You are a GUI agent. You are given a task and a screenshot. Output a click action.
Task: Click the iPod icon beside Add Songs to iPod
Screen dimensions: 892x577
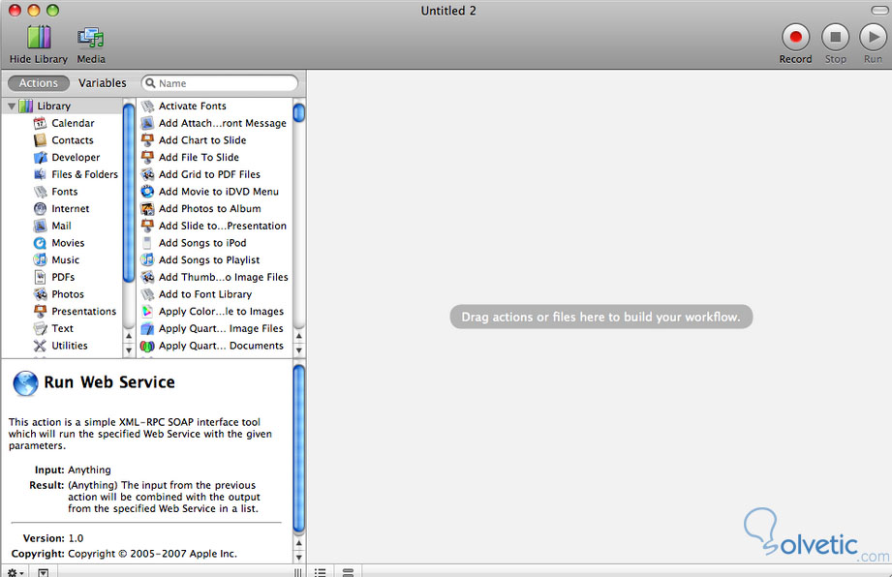(x=147, y=243)
